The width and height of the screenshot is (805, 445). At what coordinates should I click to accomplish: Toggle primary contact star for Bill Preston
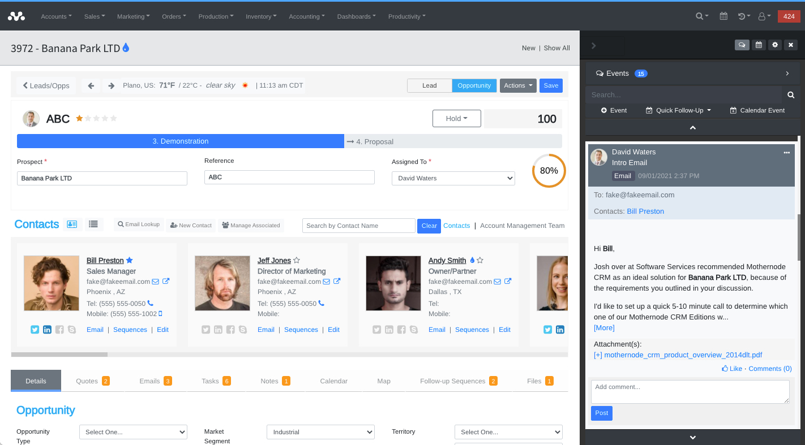coord(129,260)
